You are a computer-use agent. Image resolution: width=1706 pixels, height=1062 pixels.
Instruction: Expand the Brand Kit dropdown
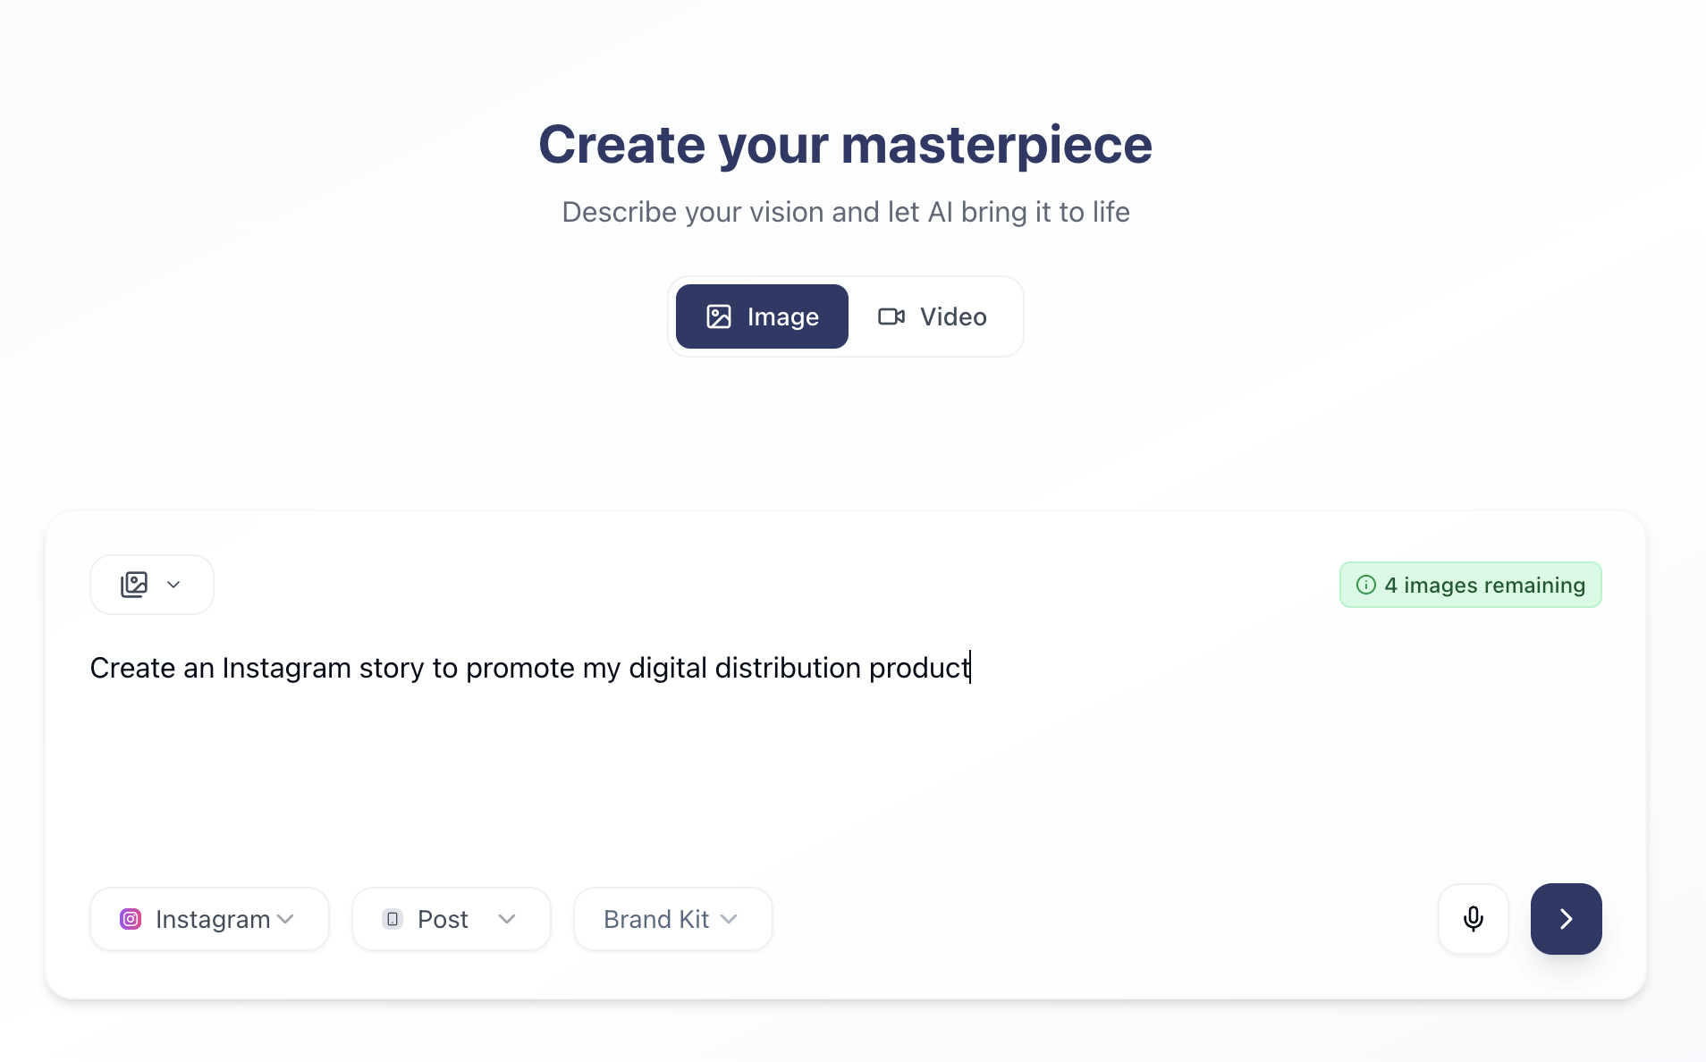pyautogui.click(x=672, y=919)
